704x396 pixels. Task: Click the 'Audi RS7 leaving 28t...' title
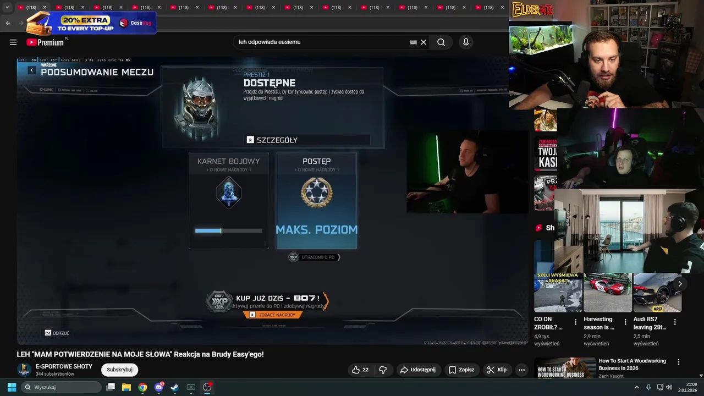(650, 323)
